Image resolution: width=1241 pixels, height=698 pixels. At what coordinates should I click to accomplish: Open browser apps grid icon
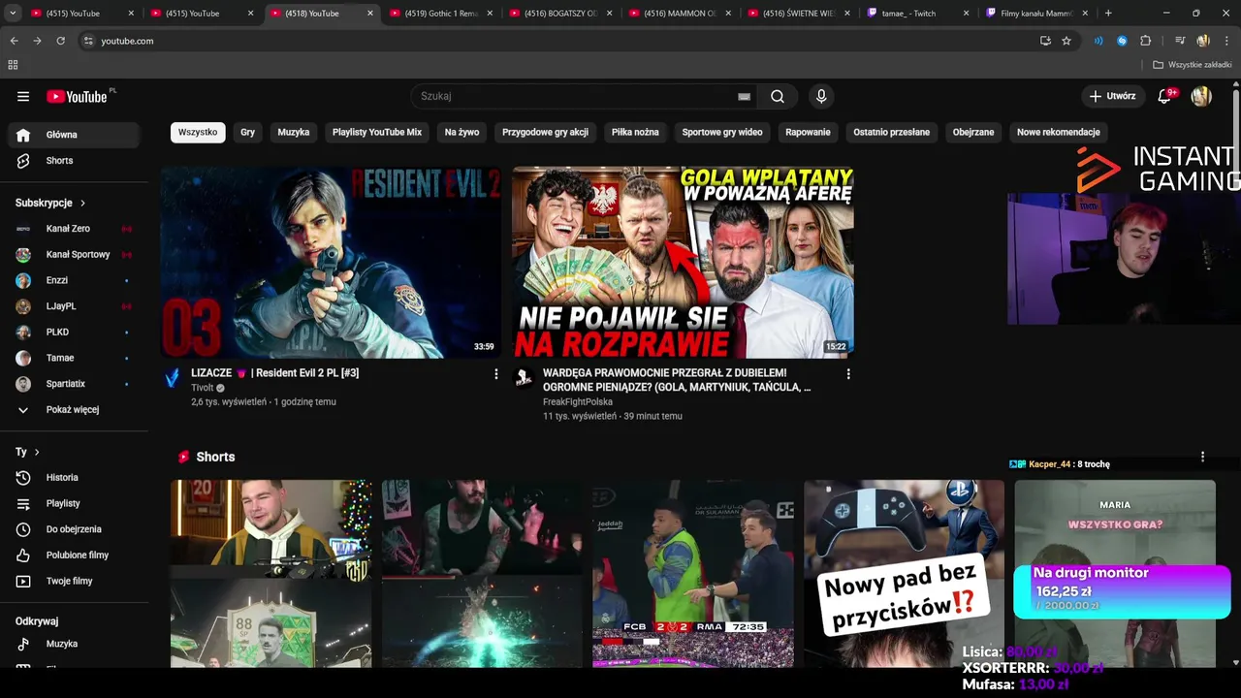13,65
